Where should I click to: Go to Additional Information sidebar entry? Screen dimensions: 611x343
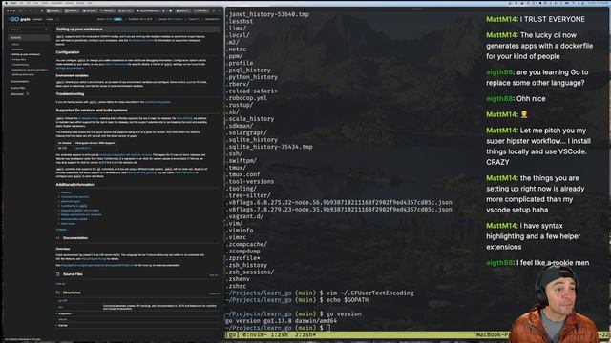pos(23,74)
